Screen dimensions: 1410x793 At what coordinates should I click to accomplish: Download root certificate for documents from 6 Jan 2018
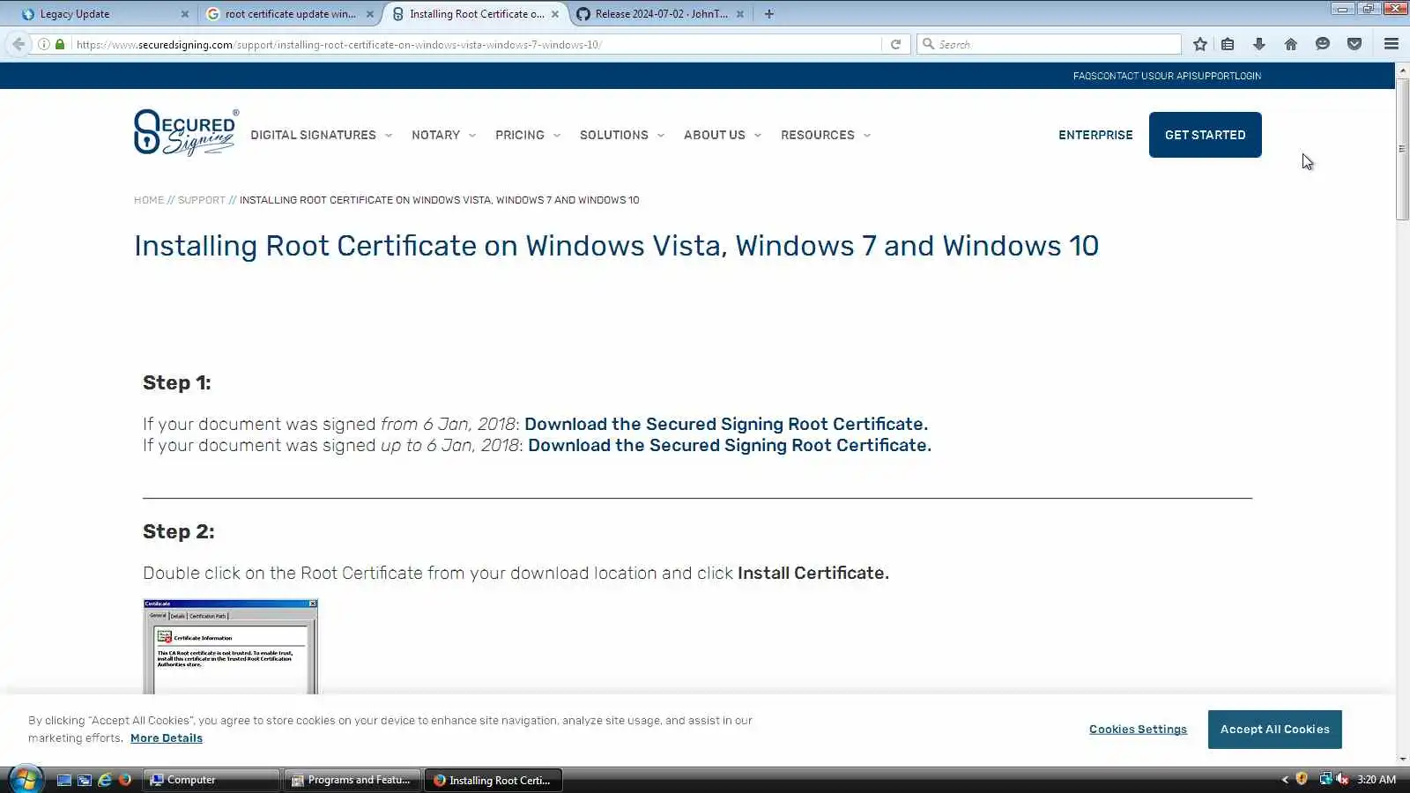click(x=726, y=424)
